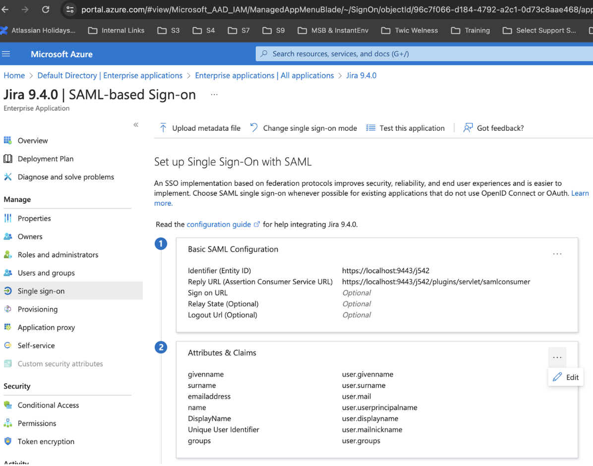Viewport: 593px width, 466px height.
Task: Go to Overview in the sidebar
Action: (33, 140)
